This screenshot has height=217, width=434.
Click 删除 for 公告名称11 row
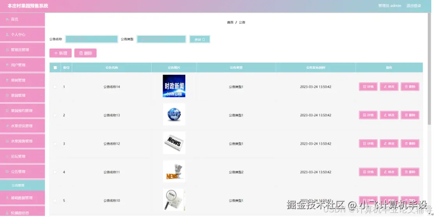point(410,172)
